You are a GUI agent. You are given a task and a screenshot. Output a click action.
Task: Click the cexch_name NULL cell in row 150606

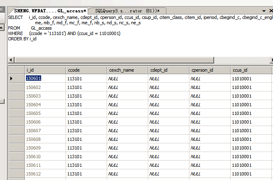(127, 122)
